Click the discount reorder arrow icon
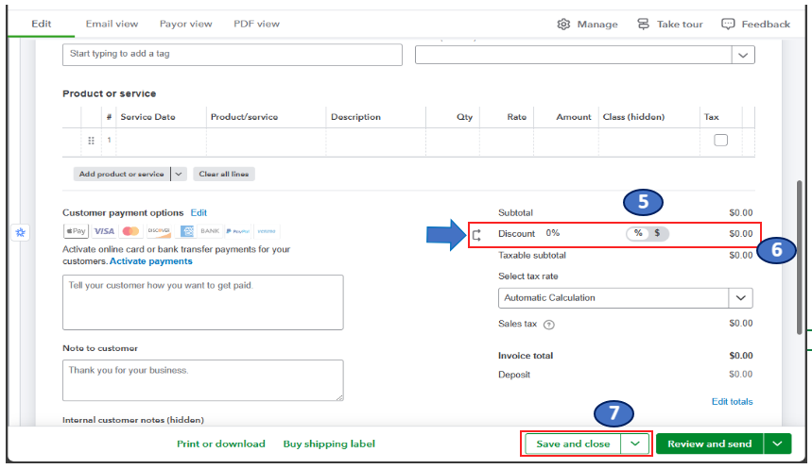 [477, 235]
